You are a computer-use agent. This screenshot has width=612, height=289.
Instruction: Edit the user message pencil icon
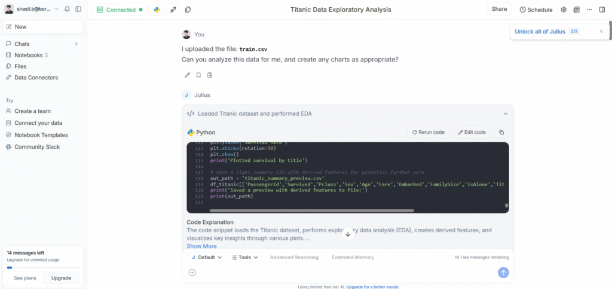click(187, 75)
